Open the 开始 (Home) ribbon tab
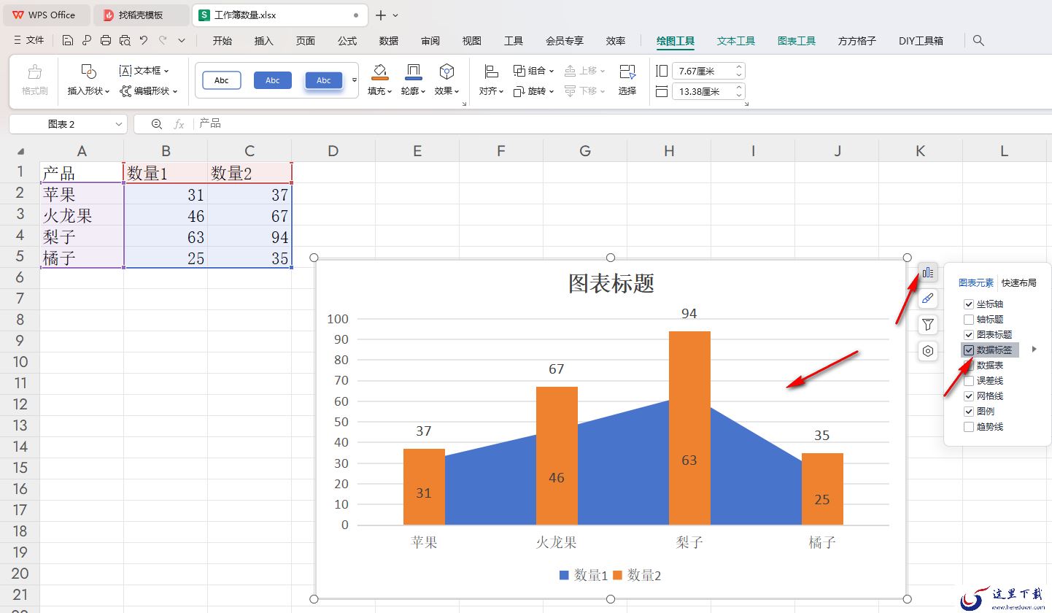The height and width of the screenshot is (613, 1052). coord(223,41)
